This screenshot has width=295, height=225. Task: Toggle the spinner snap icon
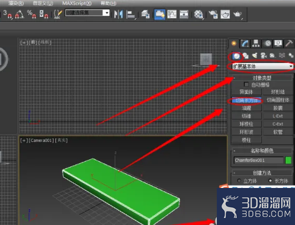pyautogui.click(x=44, y=14)
